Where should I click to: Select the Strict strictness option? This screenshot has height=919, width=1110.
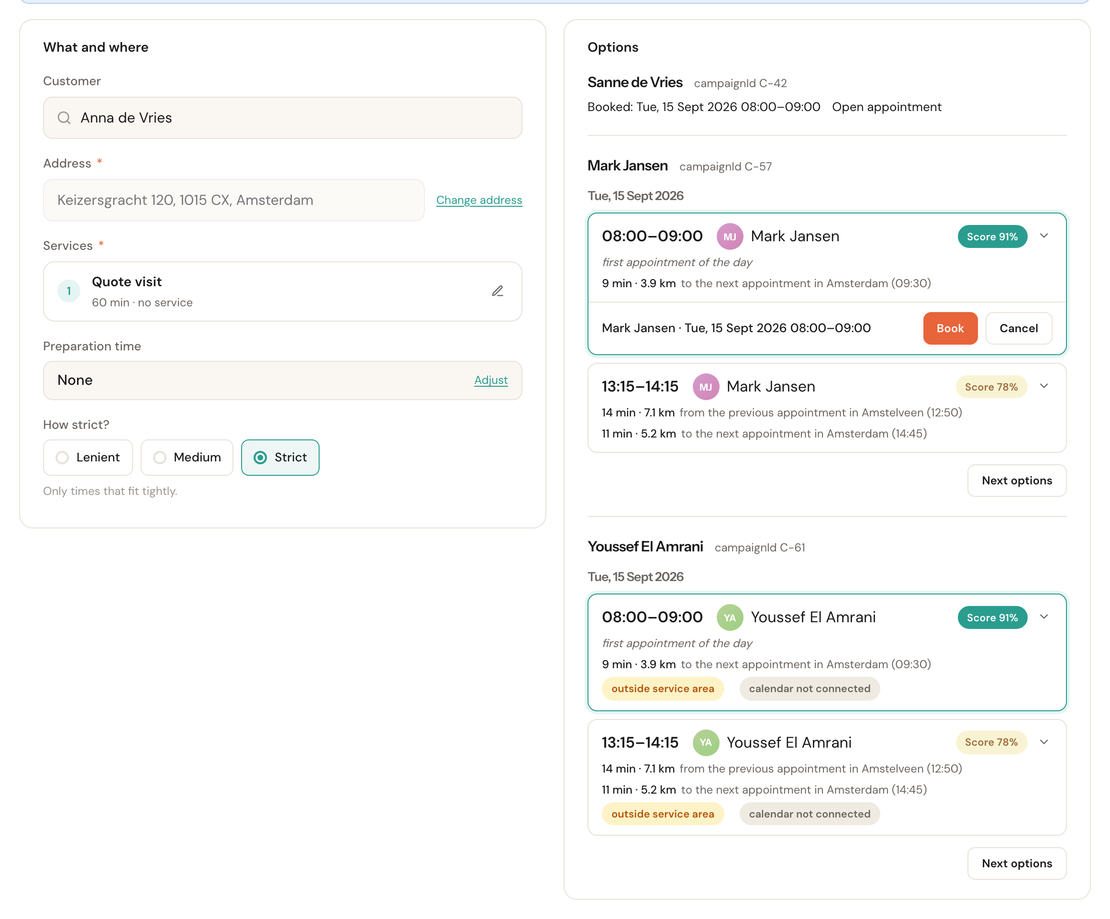280,458
